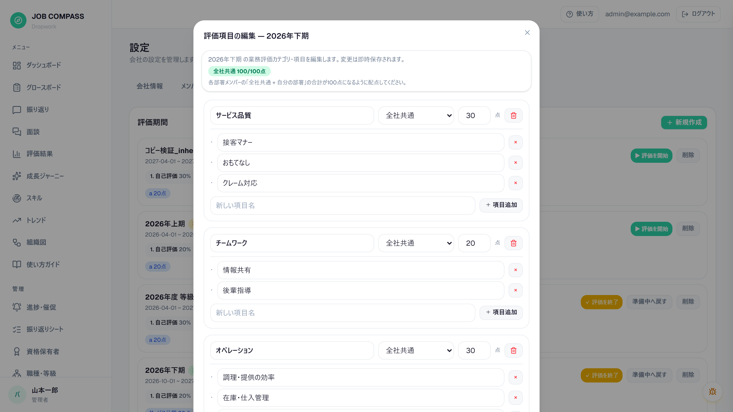Click 準備中へ戻す for 2026年下期
Screen dimensions: 733x412
(x=649, y=375)
